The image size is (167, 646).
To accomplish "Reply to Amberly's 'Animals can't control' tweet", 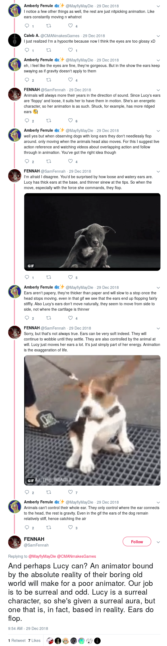I will coord(27,527).
